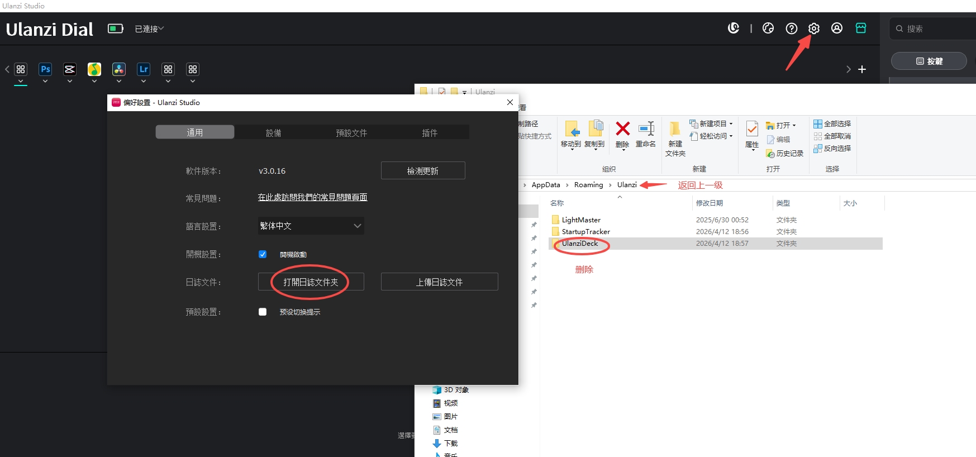Click the Roaming breadcrumb in address bar

[x=589, y=185]
